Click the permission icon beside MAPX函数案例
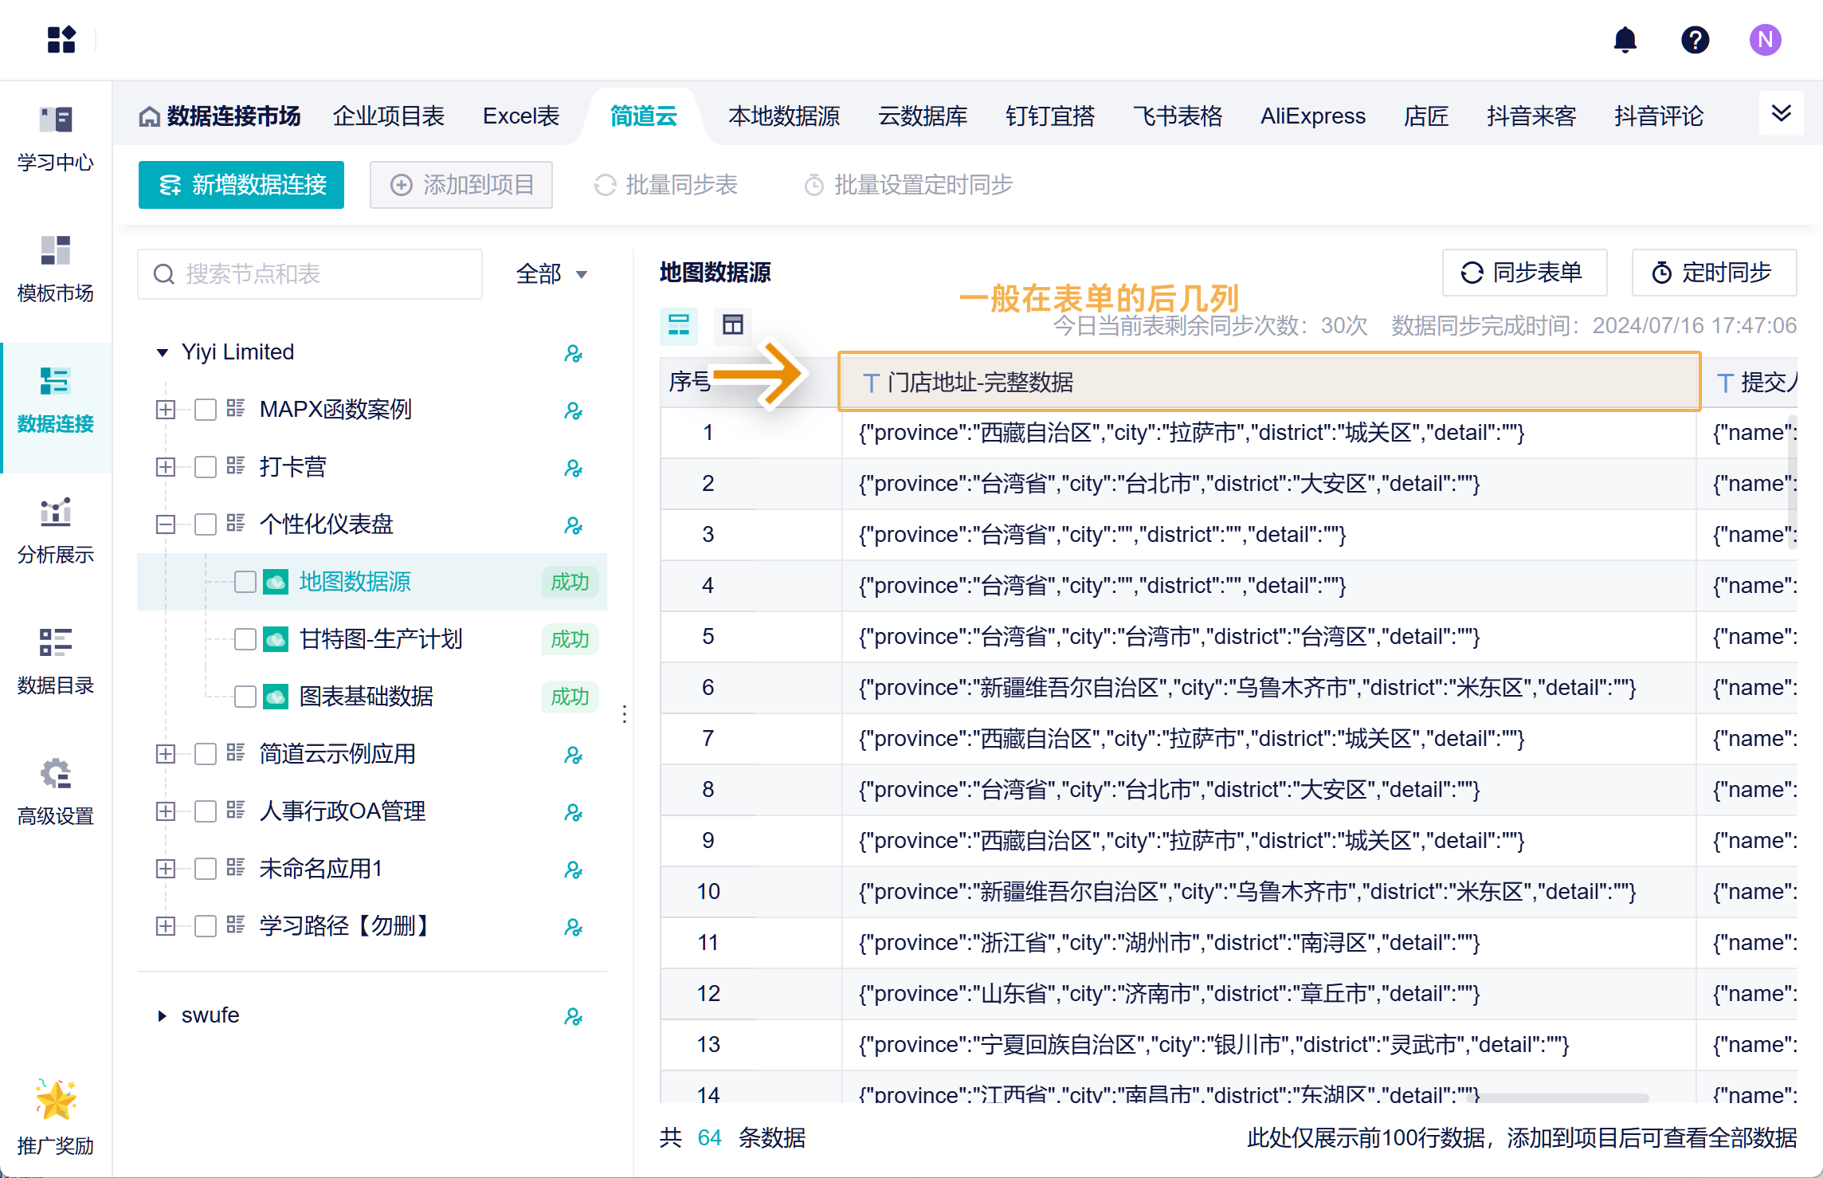The image size is (1823, 1178). [573, 410]
